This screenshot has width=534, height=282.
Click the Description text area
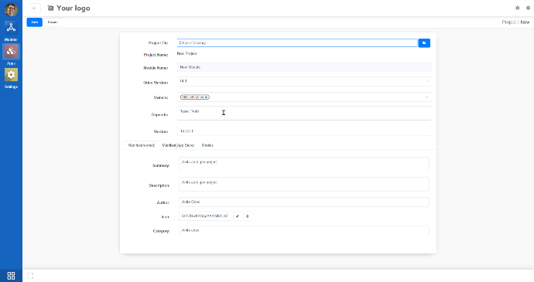(304, 184)
